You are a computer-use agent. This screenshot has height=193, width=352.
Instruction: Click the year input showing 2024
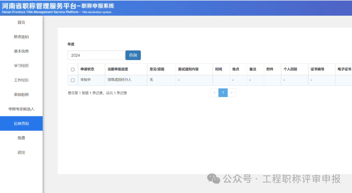(x=95, y=55)
